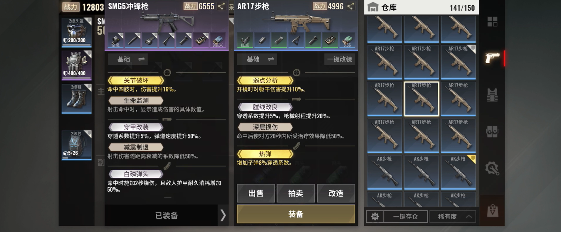Click 一键存仓 store-all button
The height and width of the screenshot is (232, 561).
coord(406,216)
